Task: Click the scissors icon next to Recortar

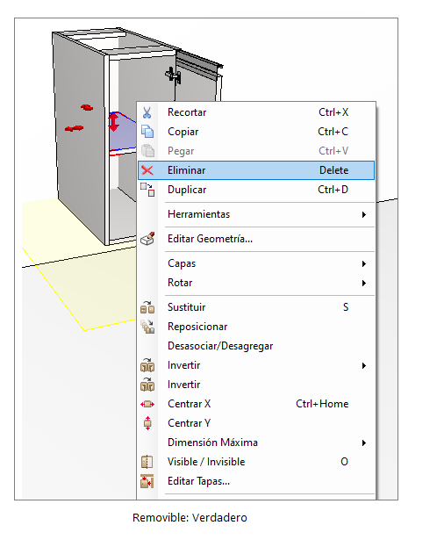Action: pyautogui.click(x=147, y=112)
